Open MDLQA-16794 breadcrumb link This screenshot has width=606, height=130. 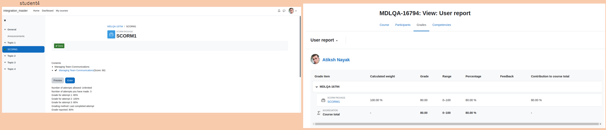point(115,26)
